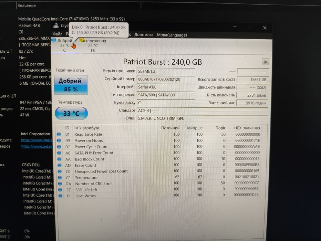Image resolution: width=321 pixels, height=241 pixels.
Task: Click the drive letter field C:
Action: click(x=166, y=103)
